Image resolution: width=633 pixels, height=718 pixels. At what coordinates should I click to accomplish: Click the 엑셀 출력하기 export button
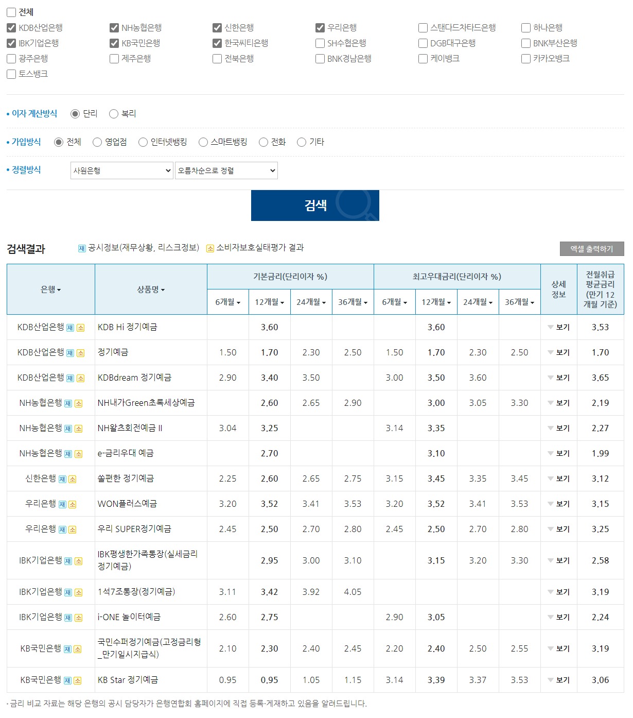click(x=592, y=248)
